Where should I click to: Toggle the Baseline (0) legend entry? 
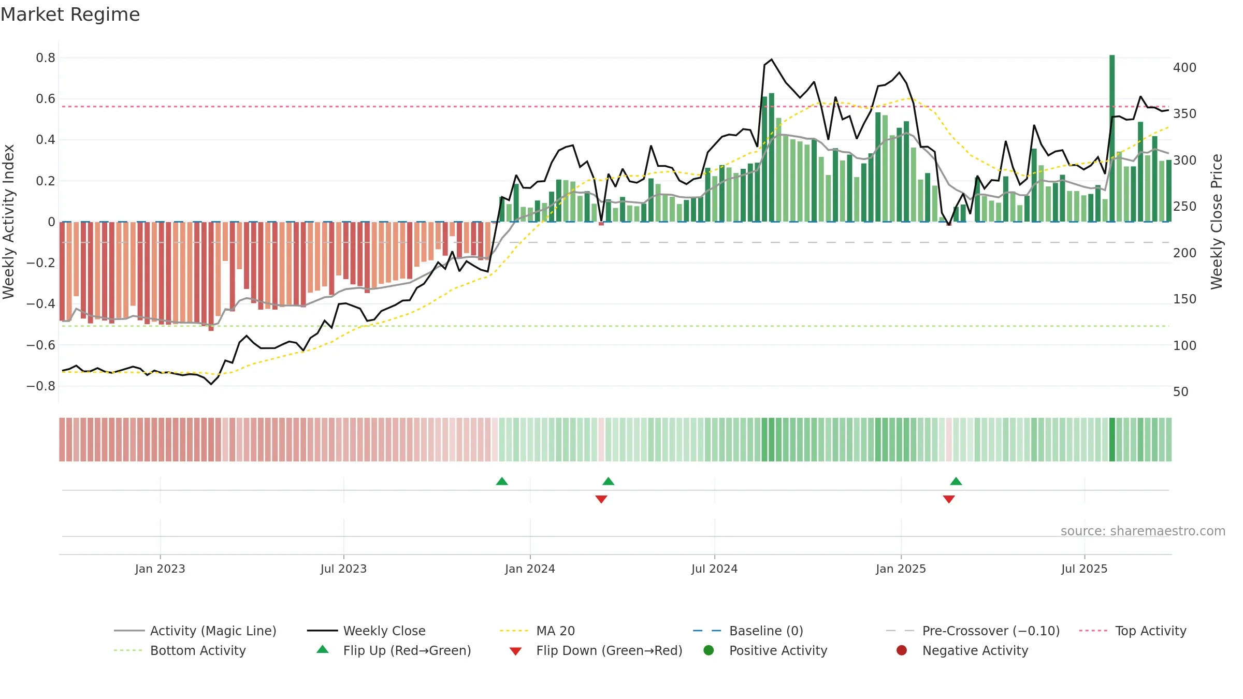(x=748, y=631)
